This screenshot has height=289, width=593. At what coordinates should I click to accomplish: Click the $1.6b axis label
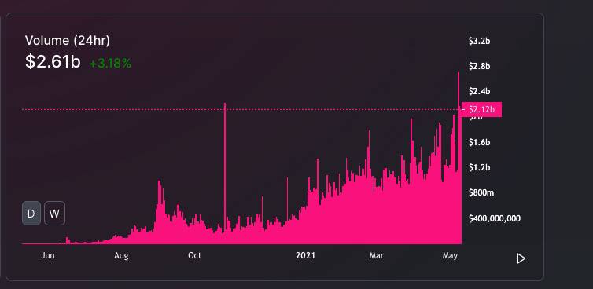tap(479, 142)
